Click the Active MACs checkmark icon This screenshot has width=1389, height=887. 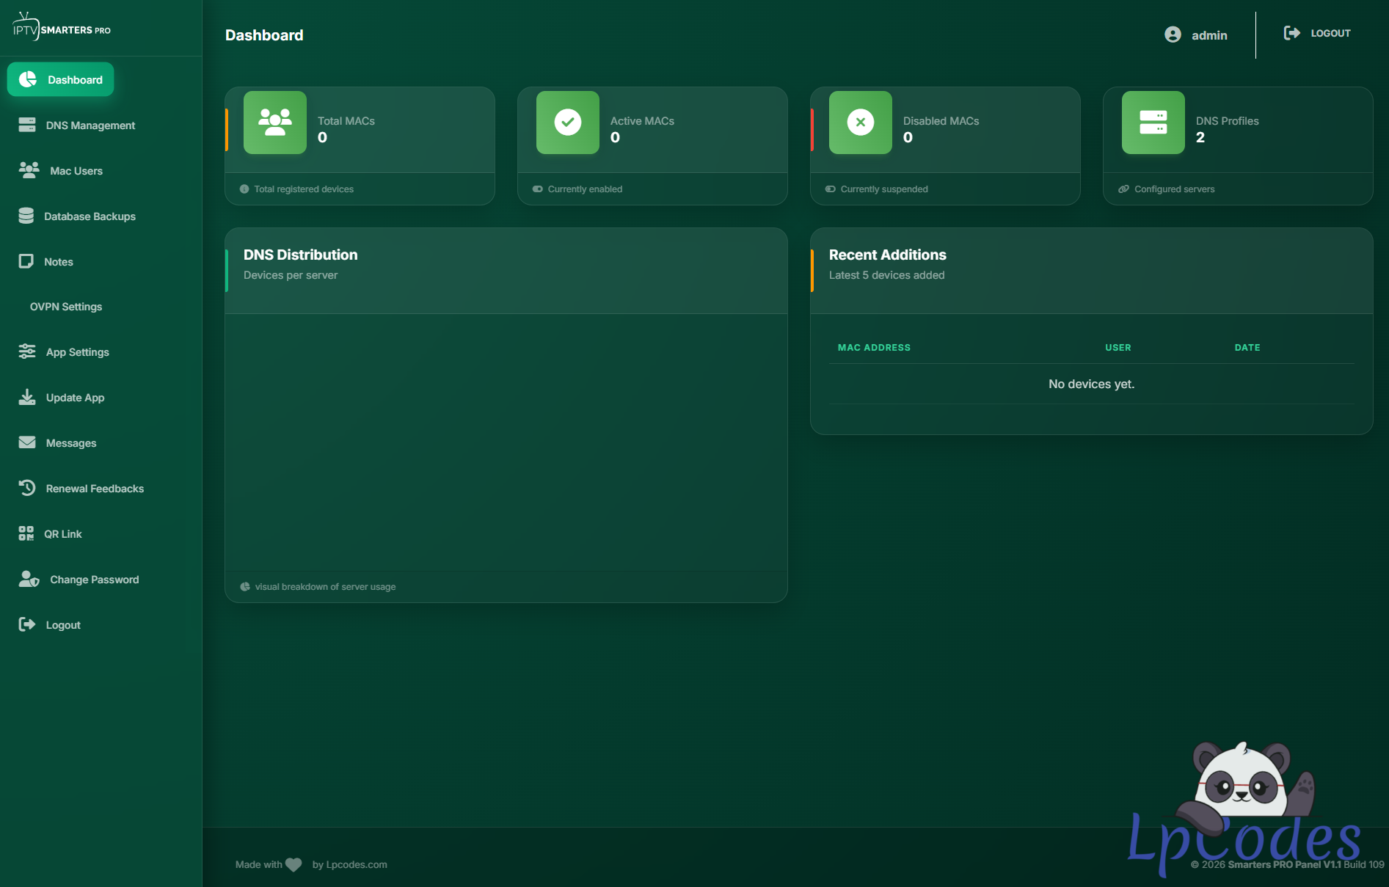[x=567, y=123]
